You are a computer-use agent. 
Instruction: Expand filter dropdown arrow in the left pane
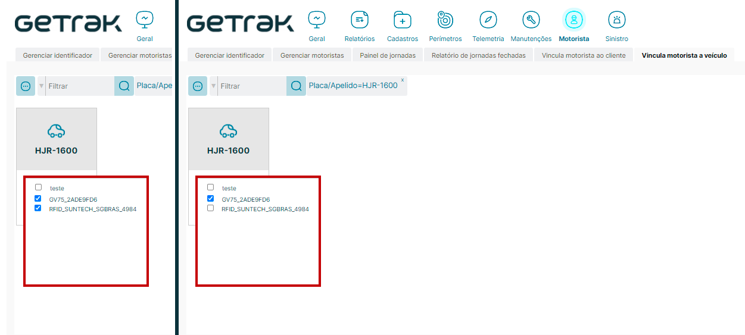point(41,86)
